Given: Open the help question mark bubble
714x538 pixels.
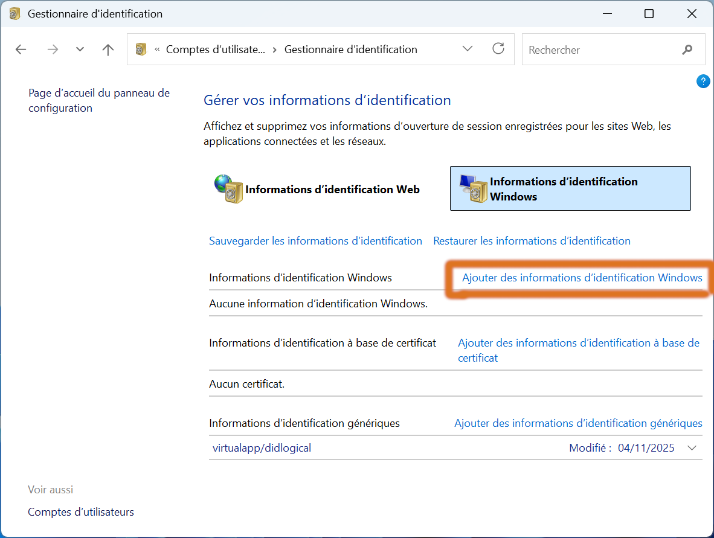Looking at the screenshot, I should click(x=703, y=80).
